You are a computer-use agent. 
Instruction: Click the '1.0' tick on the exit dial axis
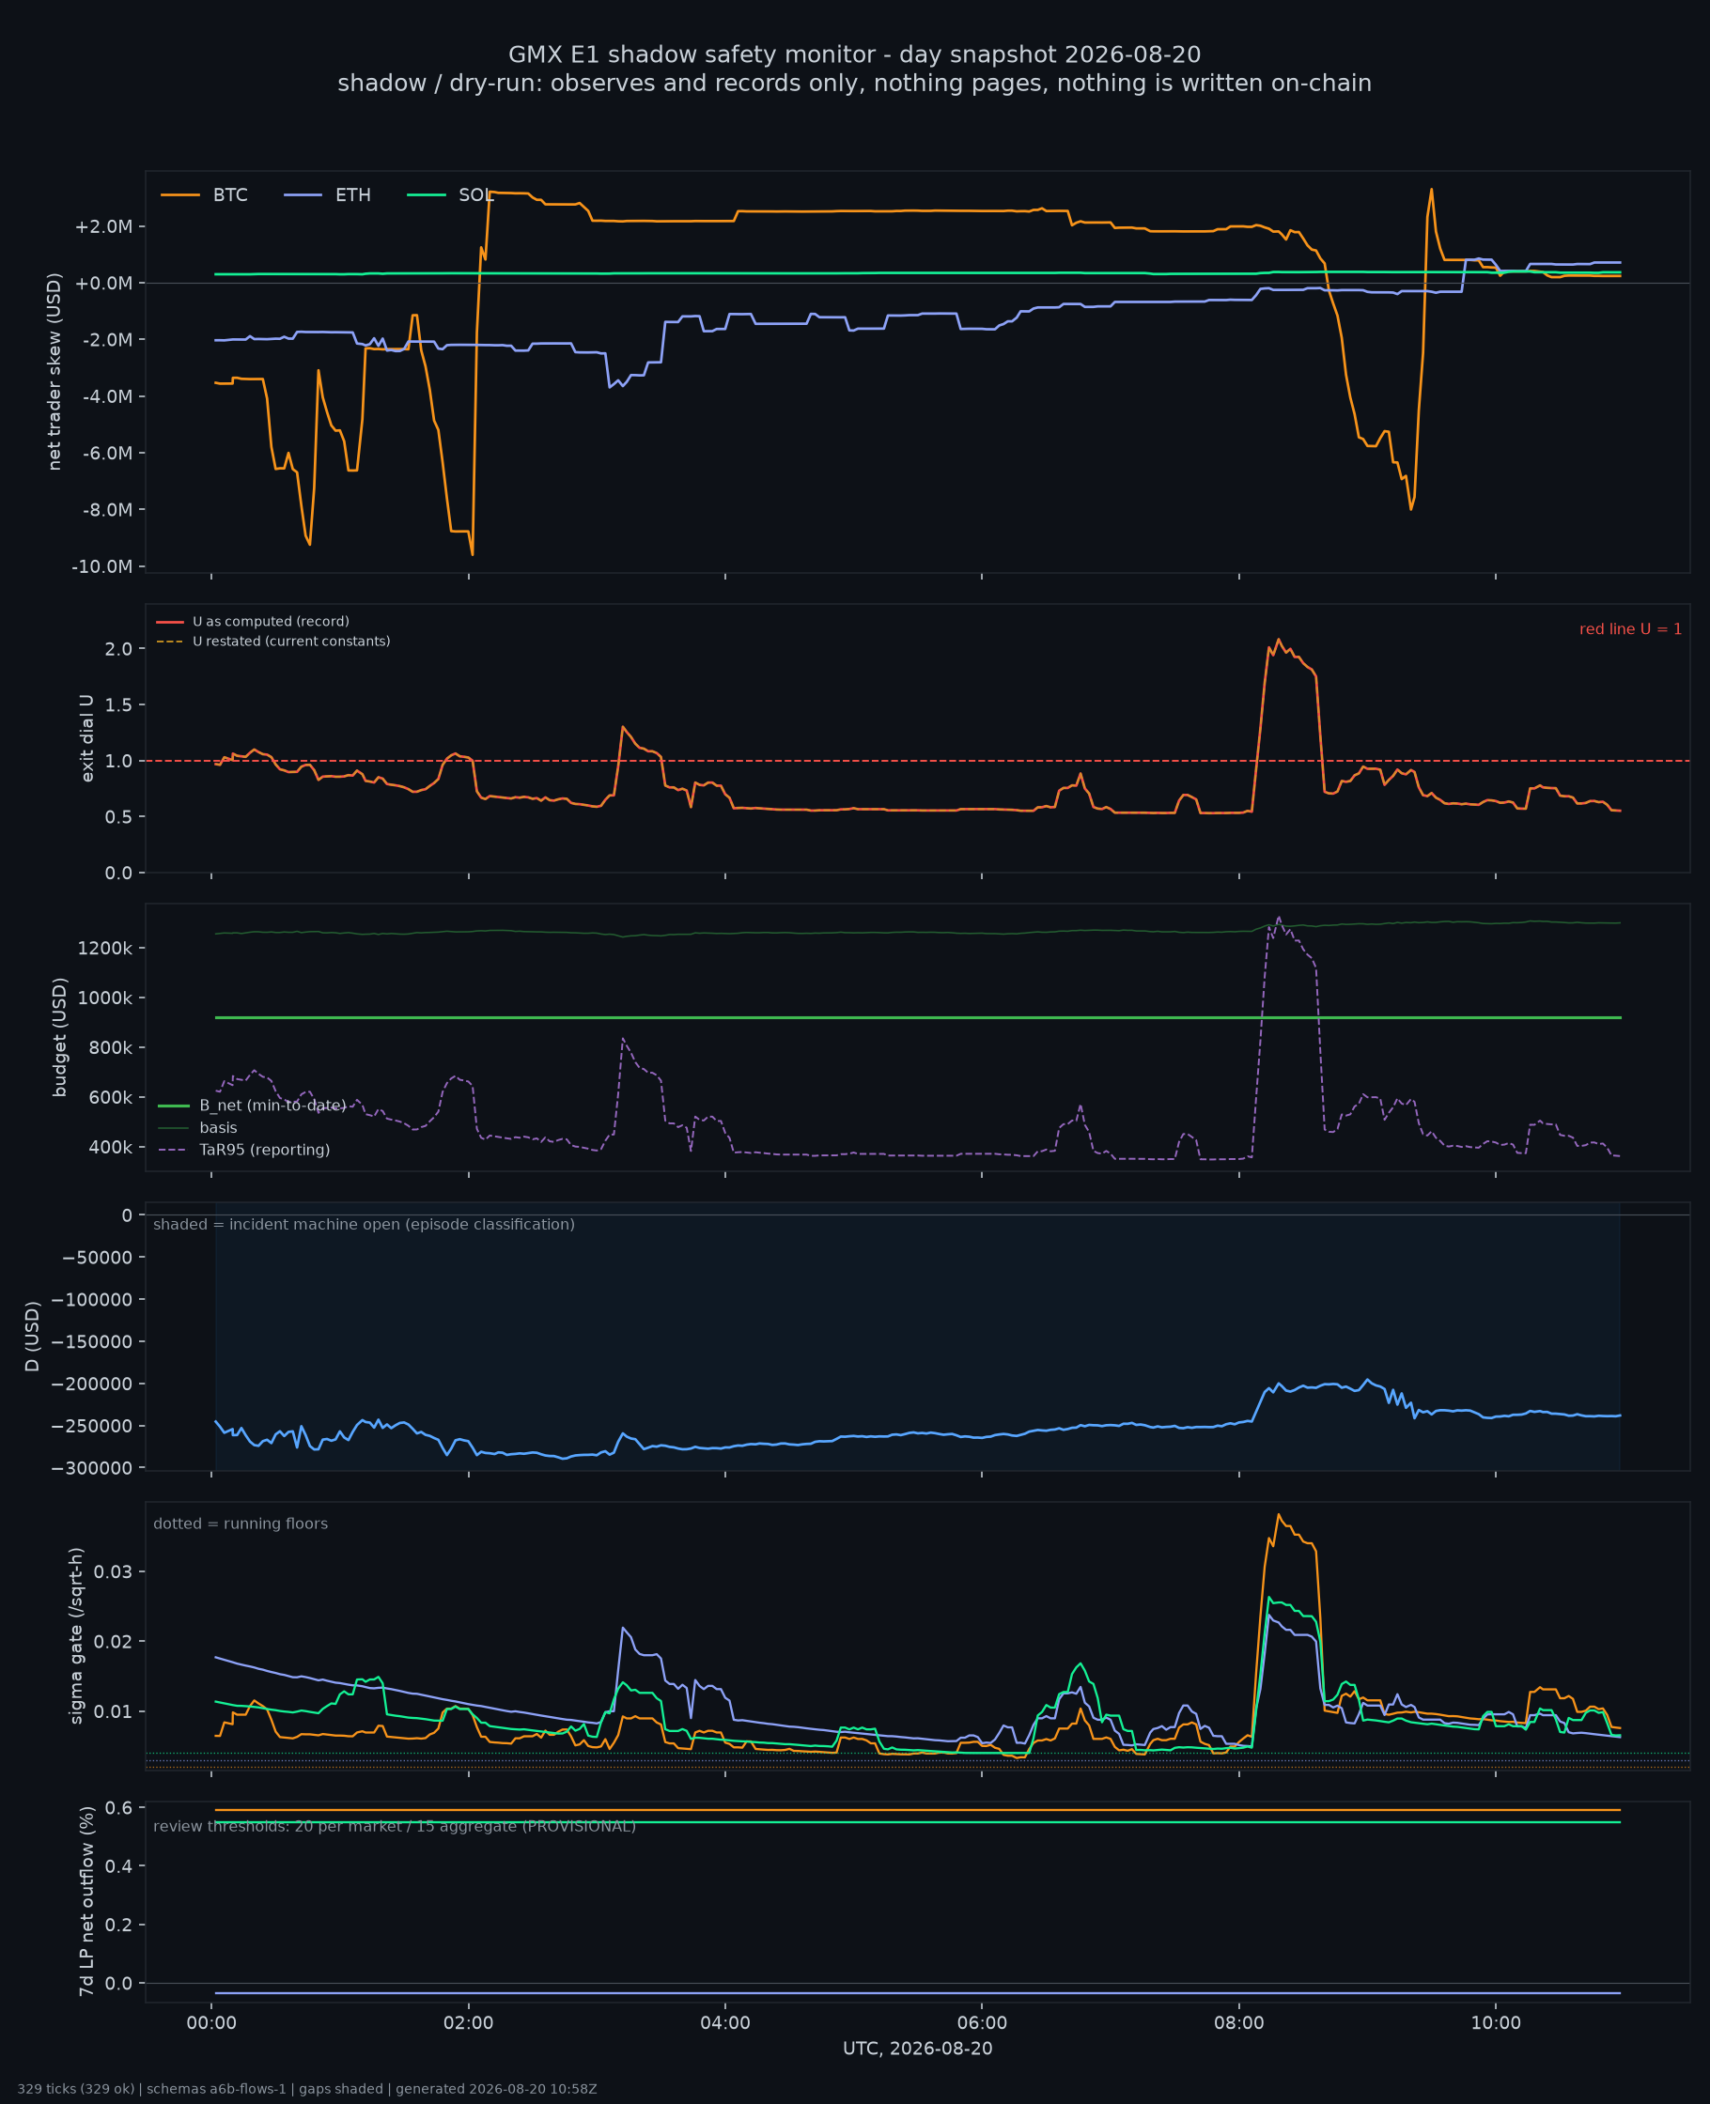pyautogui.click(x=118, y=761)
